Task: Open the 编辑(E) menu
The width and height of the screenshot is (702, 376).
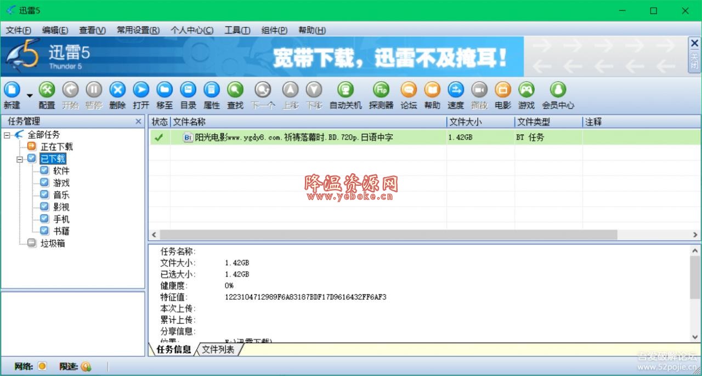Action: coord(55,30)
